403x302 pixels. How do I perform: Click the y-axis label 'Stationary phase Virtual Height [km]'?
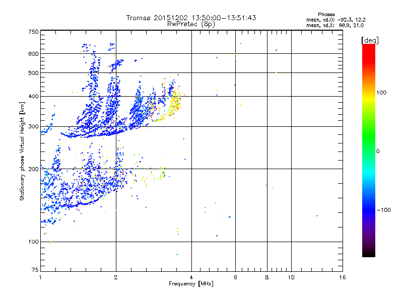pos(22,151)
